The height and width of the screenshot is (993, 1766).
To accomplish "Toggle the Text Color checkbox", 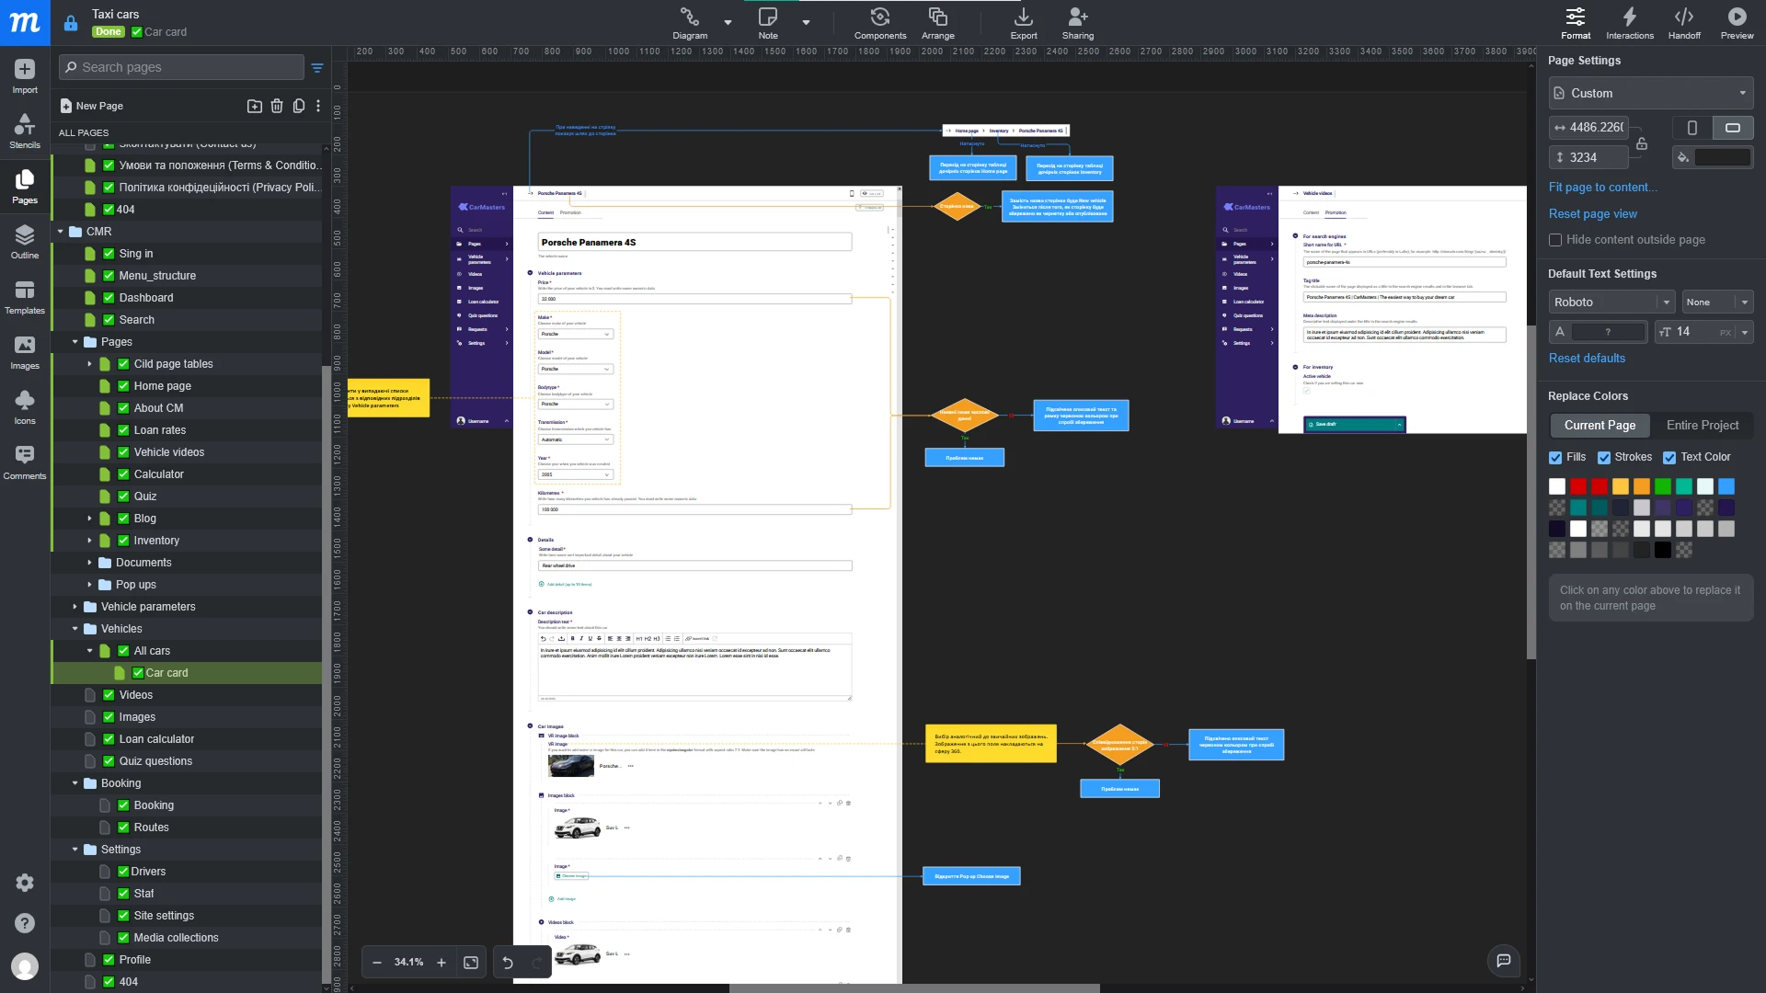I will coord(1671,457).
